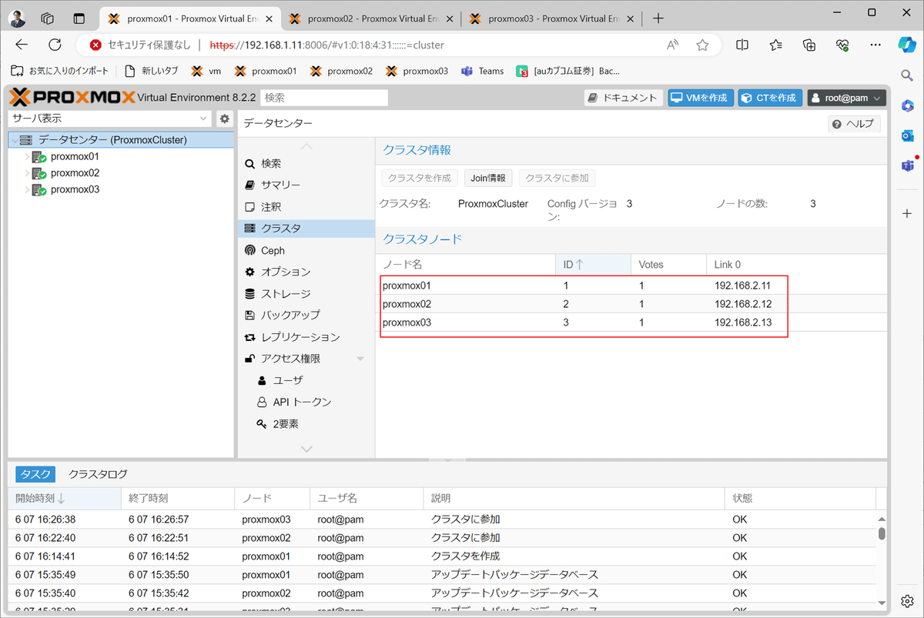Viewport: 924px width, 618px height.
Task: Click the ヘルプ button
Action: pyautogui.click(x=854, y=124)
